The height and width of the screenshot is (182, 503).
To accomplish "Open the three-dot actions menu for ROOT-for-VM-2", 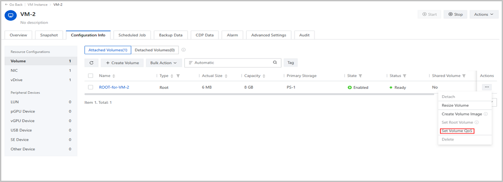I will (486, 87).
